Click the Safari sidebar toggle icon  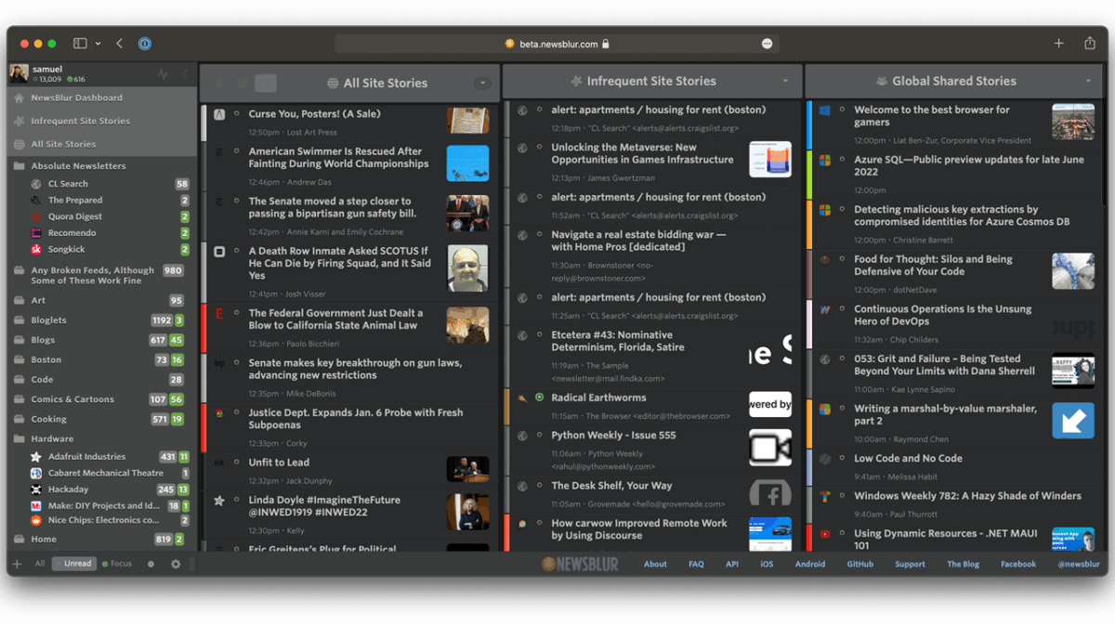(x=81, y=44)
